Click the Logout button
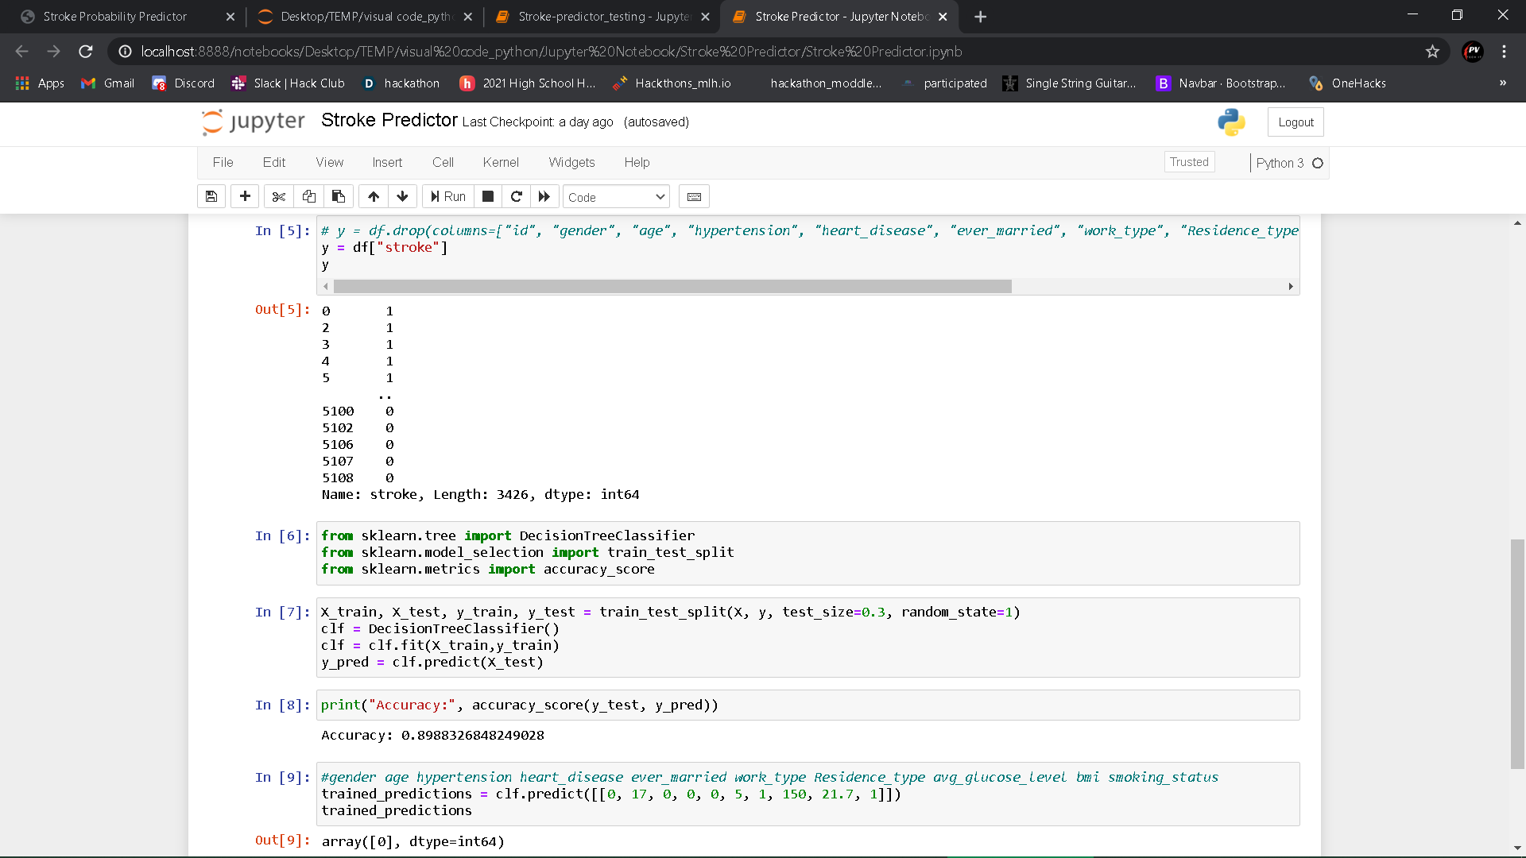Image resolution: width=1526 pixels, height=858 pixels. coord(1296,122)
